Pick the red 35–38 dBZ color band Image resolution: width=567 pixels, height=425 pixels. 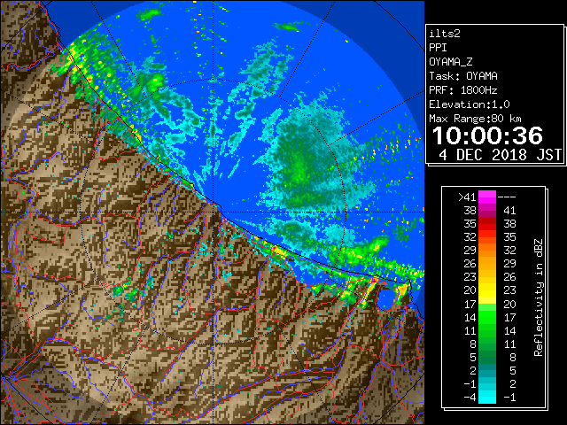click(x=487, y=224)
